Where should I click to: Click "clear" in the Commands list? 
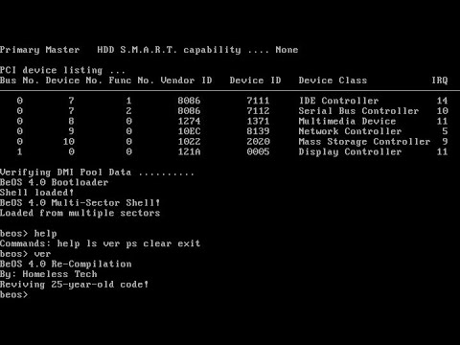(157, 243)
